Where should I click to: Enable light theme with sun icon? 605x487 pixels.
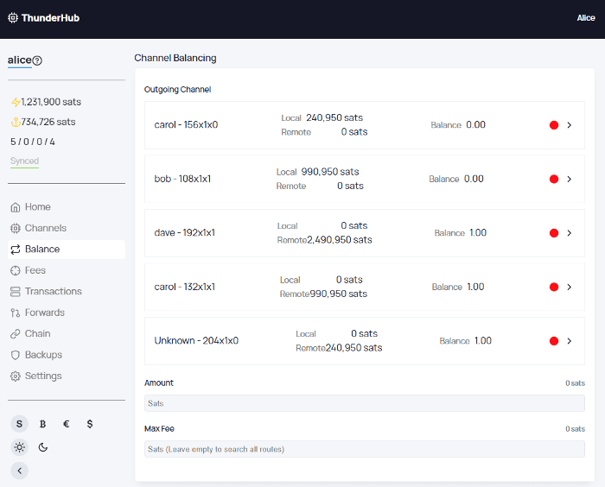click(19, 447)
